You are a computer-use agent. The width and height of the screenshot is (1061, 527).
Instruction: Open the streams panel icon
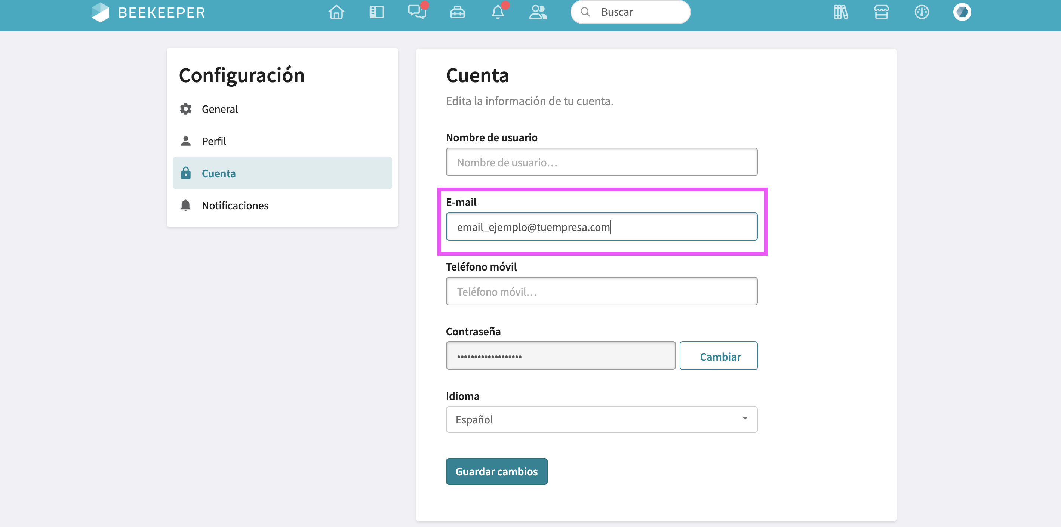point(376,12)
